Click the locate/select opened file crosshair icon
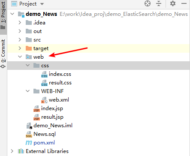This screenshot has width=190, height=156. click(x=148, y=3)
